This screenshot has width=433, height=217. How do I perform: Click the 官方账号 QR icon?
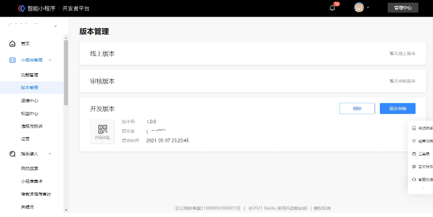[414, 167]
